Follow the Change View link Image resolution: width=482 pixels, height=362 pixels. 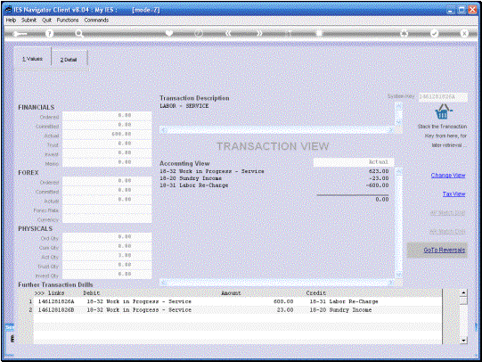click(x=448, y=176)
